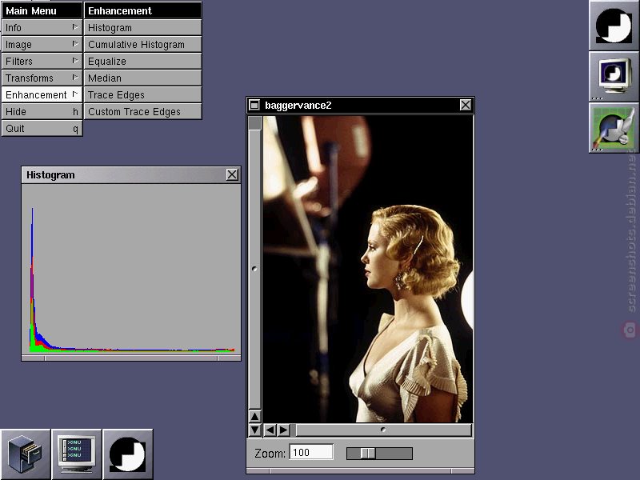Open the Filters submenu

[42, 62]
